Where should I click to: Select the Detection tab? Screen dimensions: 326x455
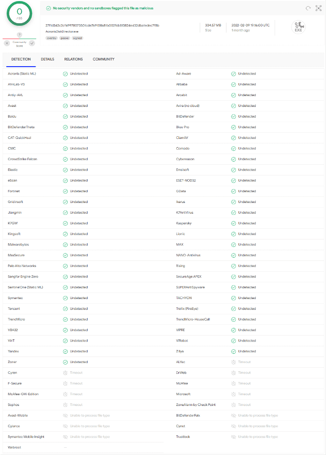point(21,59)
